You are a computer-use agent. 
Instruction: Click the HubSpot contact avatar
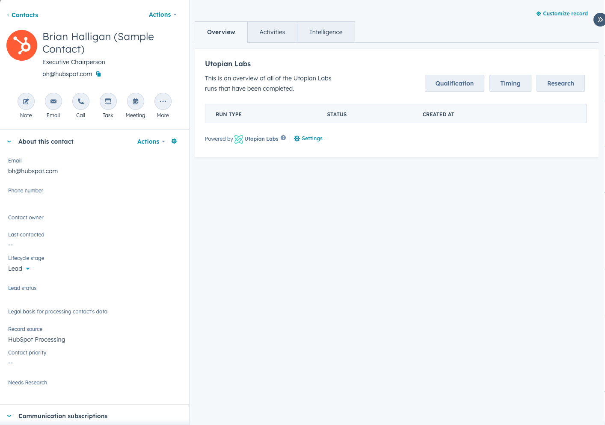click(x=22, y=45)
